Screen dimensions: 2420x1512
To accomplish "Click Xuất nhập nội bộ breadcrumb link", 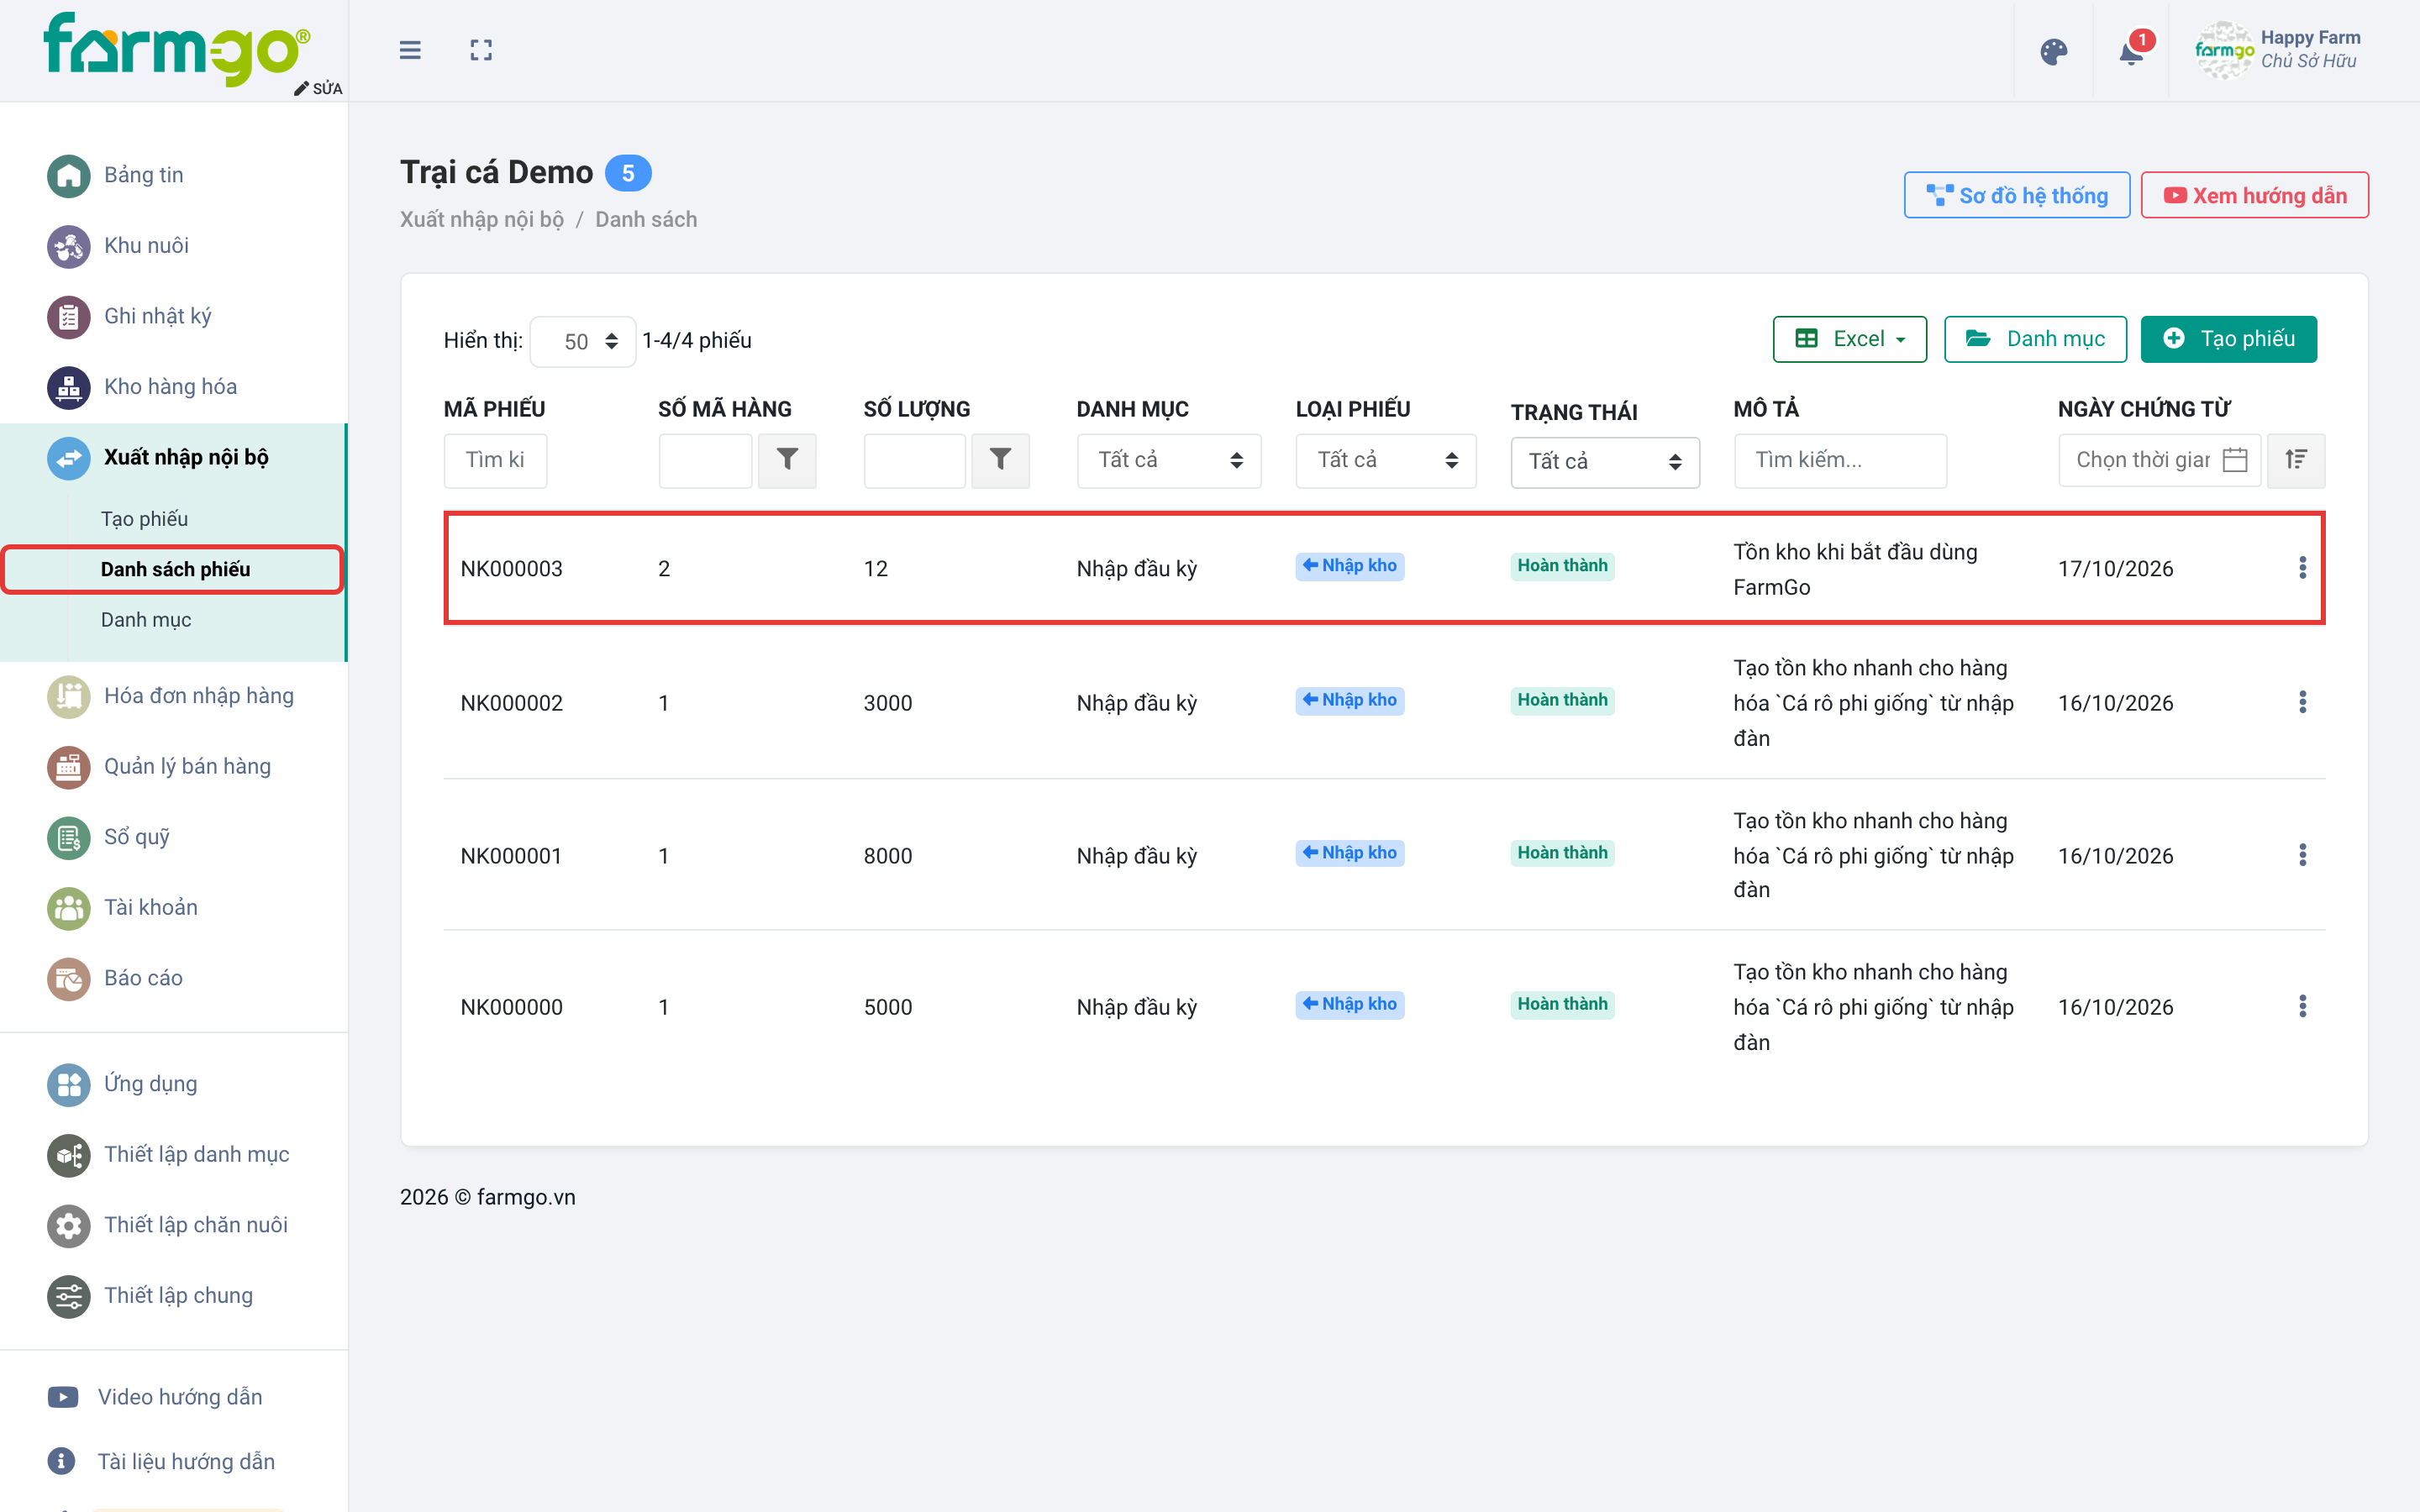I will (x=482, y=220).
